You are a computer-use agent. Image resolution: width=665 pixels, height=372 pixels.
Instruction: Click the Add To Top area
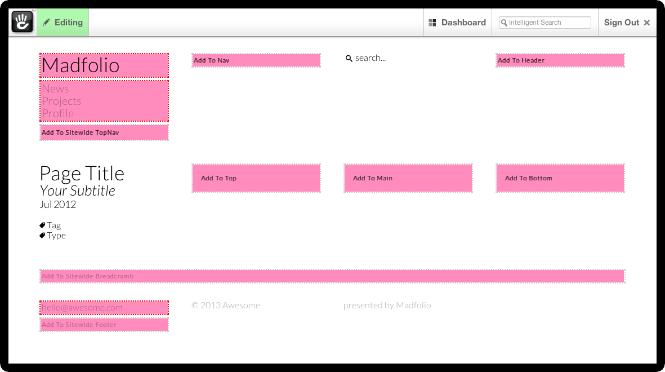click(x=256, y=178)
